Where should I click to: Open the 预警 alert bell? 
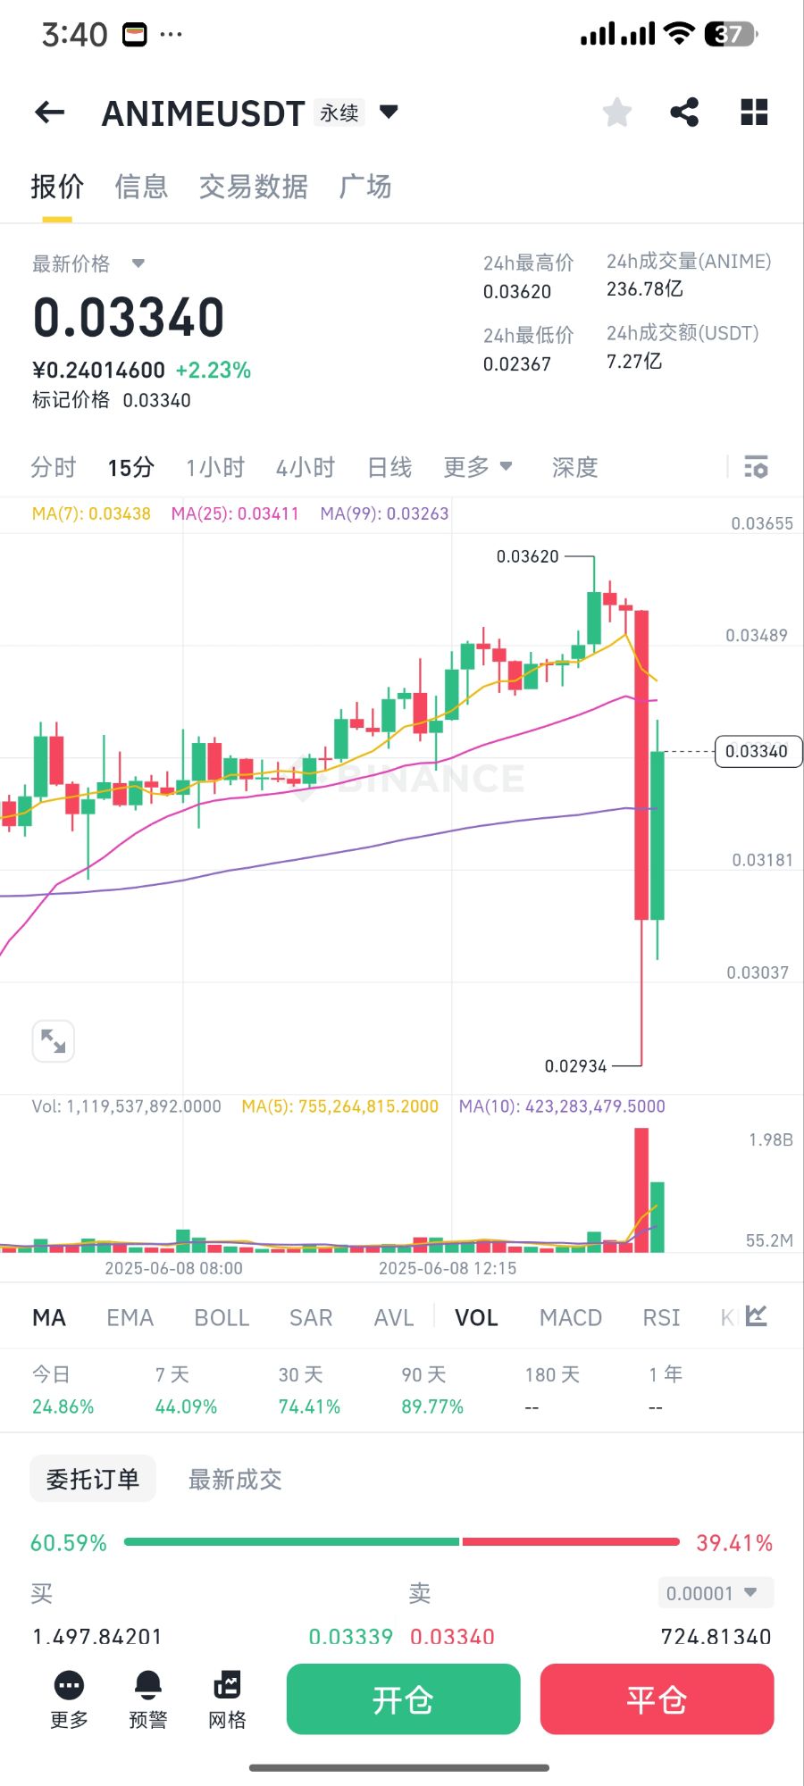[148, 1698]
